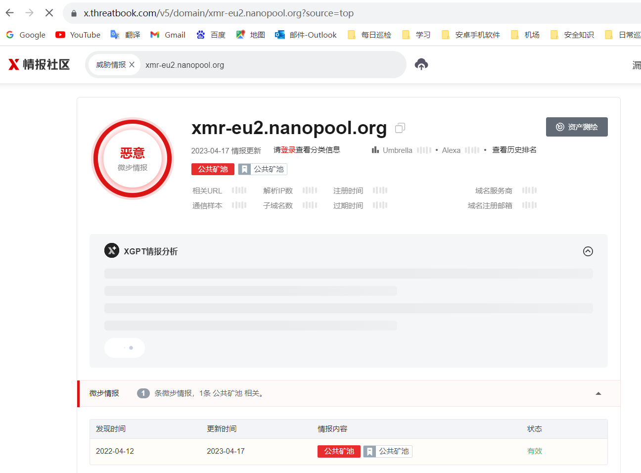Open the 翻译 bookmark
Image resolution: width=641 pixels, height=473 pixels.
(x=125, y=35)
